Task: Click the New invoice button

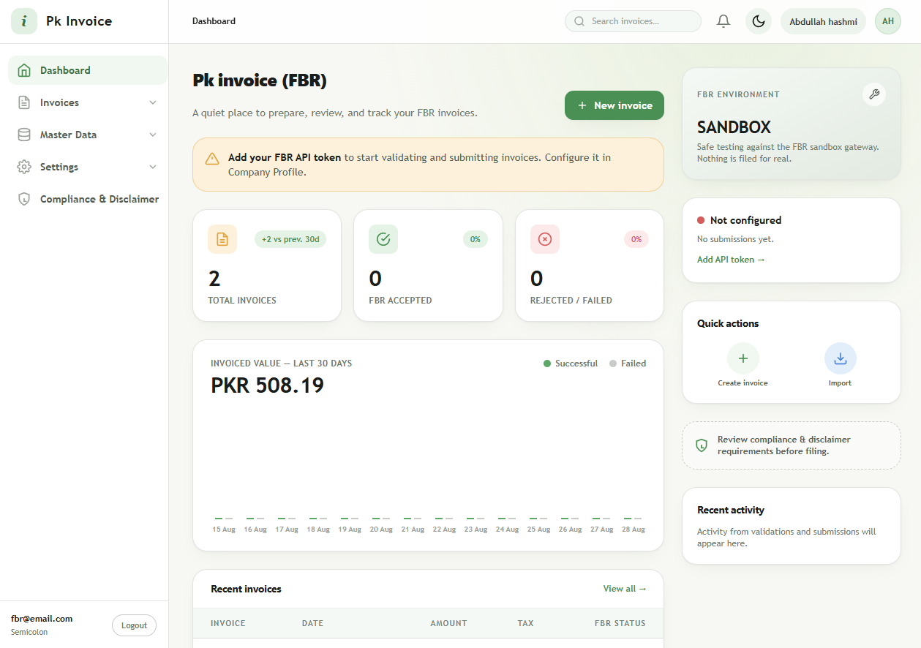Action: [x=614, y=105]
